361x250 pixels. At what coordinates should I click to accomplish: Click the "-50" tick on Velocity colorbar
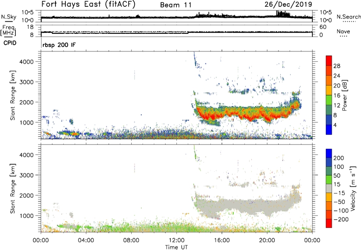339,202
